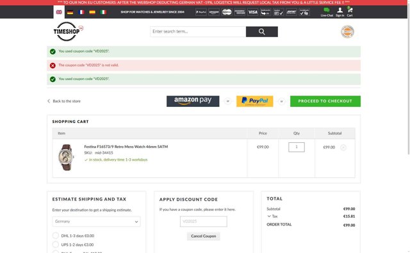Click green checkmark of first coupon message
The width and height of the screenshot is (410, 253).
click(53, 51)
